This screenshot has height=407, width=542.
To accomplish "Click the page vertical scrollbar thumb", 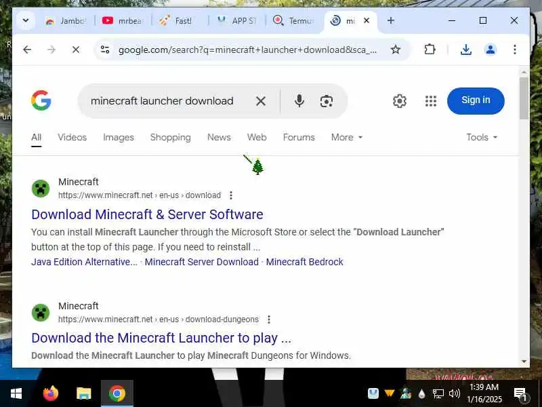I will 524,98.
